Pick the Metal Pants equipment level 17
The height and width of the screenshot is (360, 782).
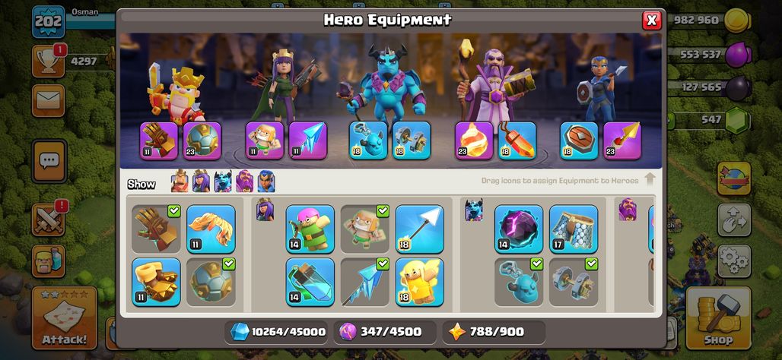click(x=574, y=229)
